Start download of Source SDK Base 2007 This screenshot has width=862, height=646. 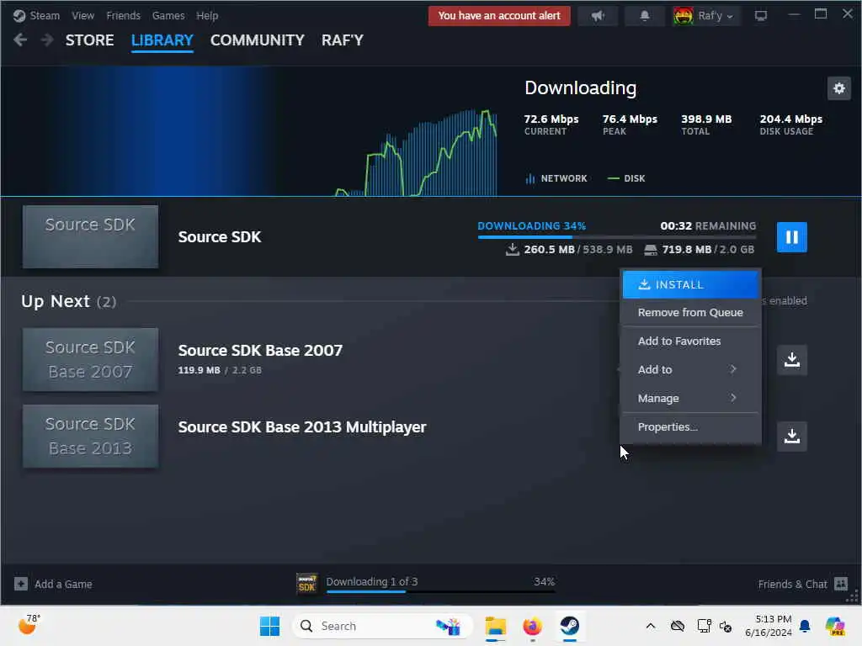click(x=791, y=360)
